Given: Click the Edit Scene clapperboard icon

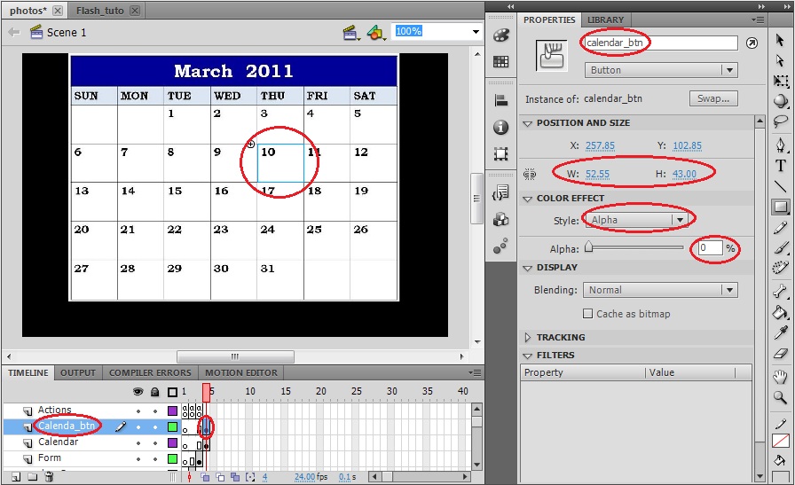Looking at the screenshot, I should click(x=351, y=34).
